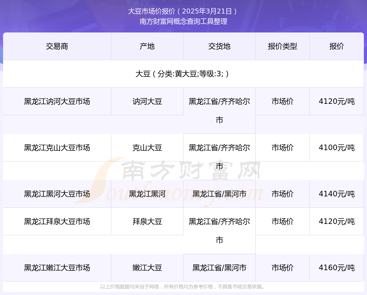Viewport: 367px width, 295px height.
Task: Click the 交货地 column header
Action: [220, 46]
